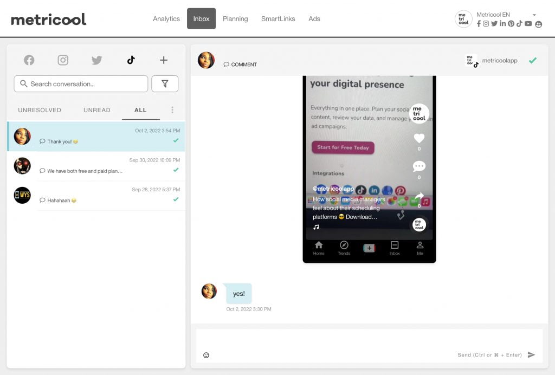Show the UNRESOLVED conversations tab

coord(40,110)
